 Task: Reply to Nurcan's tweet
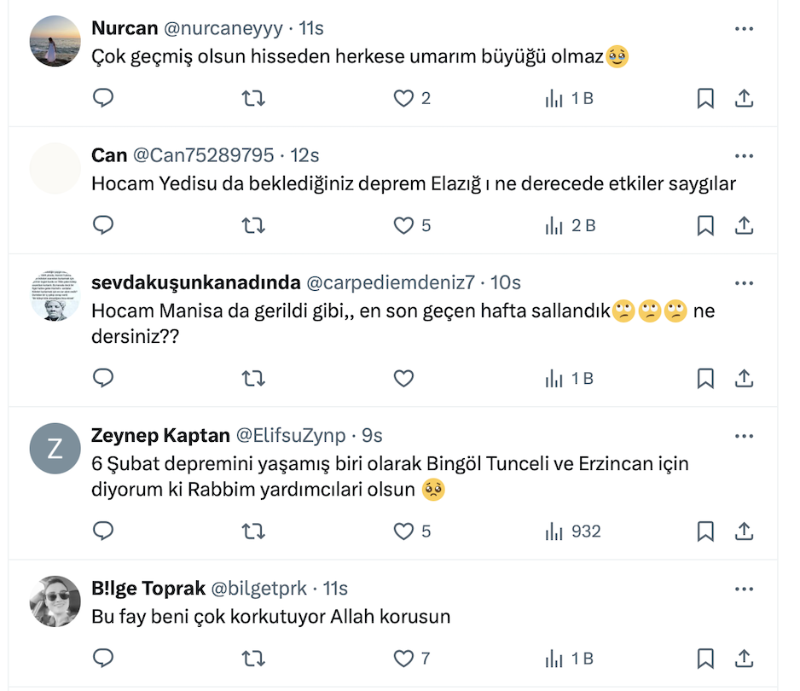[103, 99]
